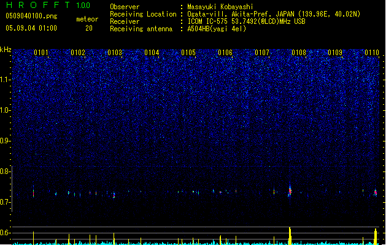Screen dimensions: 386x245
Task: Click the yellow power spike near 0110
Action: tap(375, 236)
